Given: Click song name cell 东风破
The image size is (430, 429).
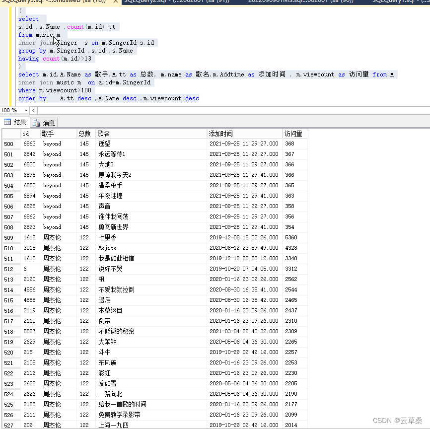Looking at the screenshot, I should pyautogui.click(x=151, y=362).
